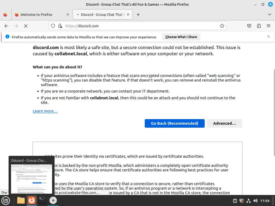Click the forward navigation arrow
The image size is (275, 206).
(x=16, y=26)
